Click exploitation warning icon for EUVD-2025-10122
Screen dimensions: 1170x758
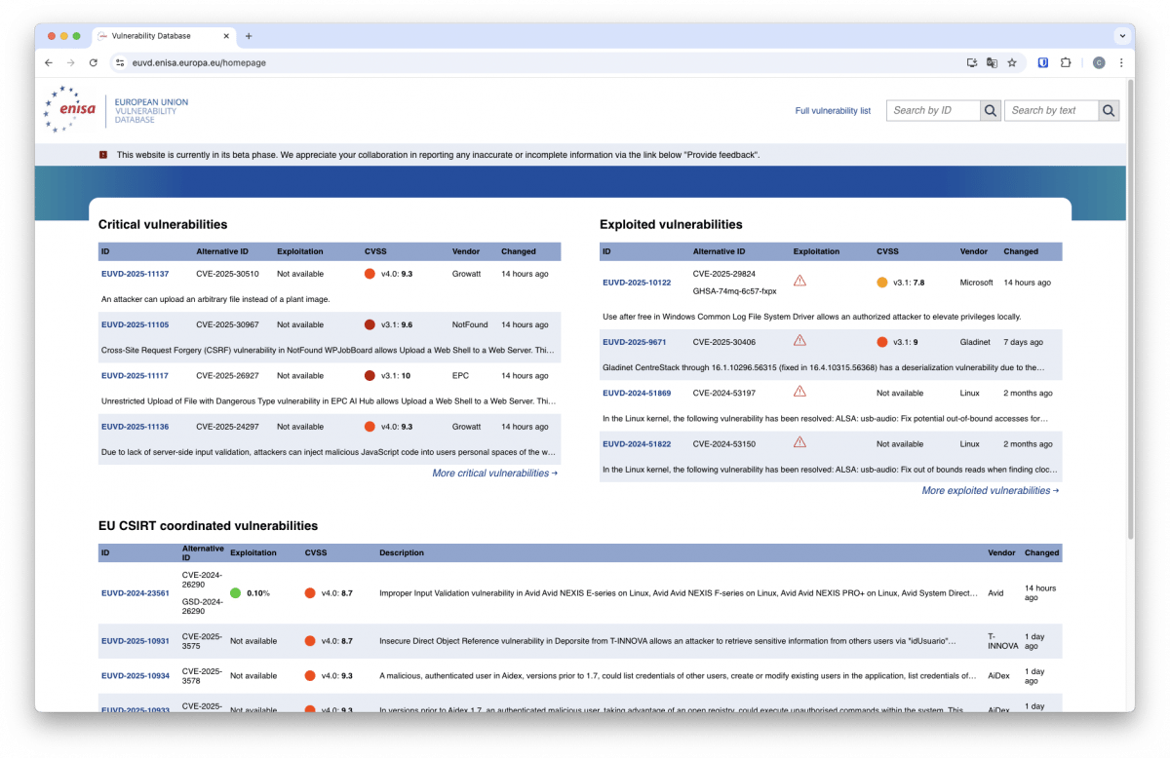799,282
